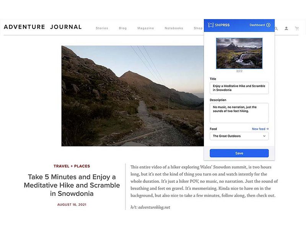The image size is (306, 229).
Task: Open the user account icon
Action: [286, 29]
